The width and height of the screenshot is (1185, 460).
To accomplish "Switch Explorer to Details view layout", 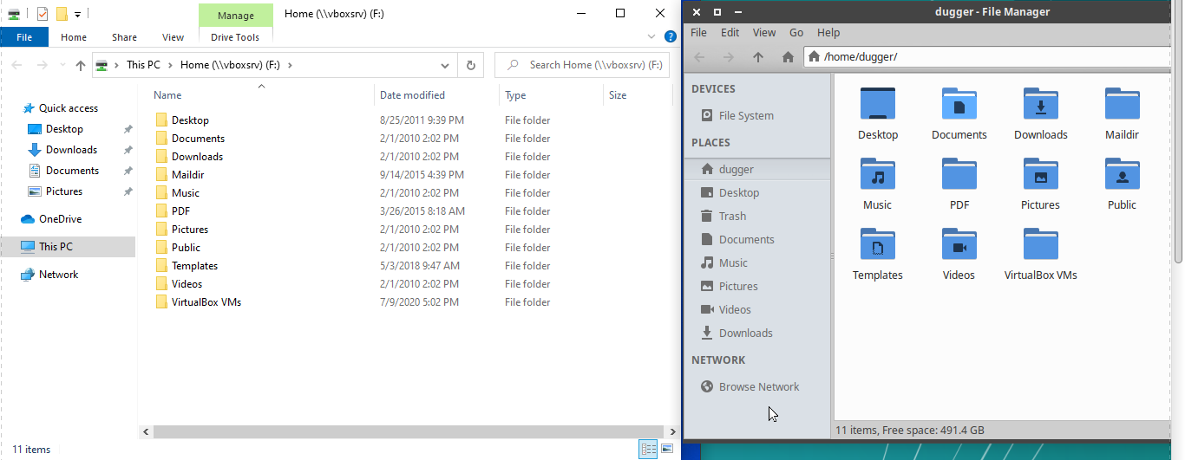I will 648,449.
